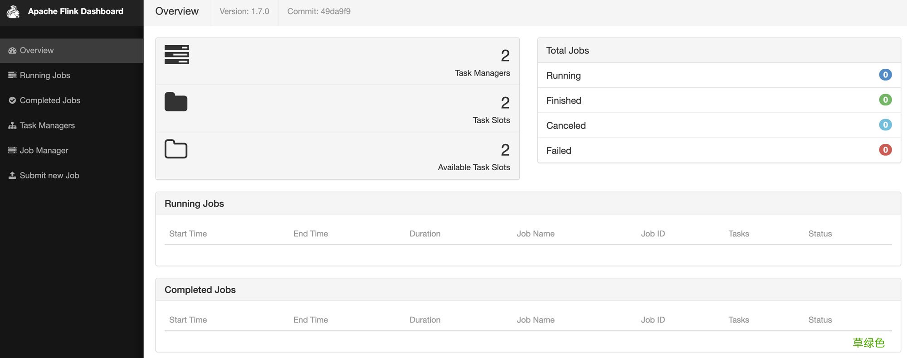Viewport: 907px width, 358px height.
Task: Click the Apache Flink Dashboard title
Action: pos(75,11)
